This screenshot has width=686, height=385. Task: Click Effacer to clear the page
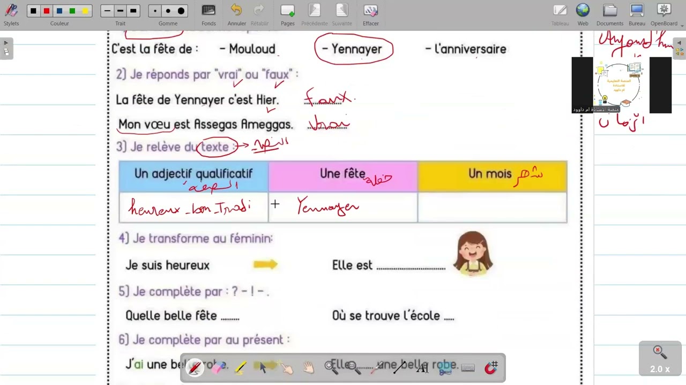370,14
